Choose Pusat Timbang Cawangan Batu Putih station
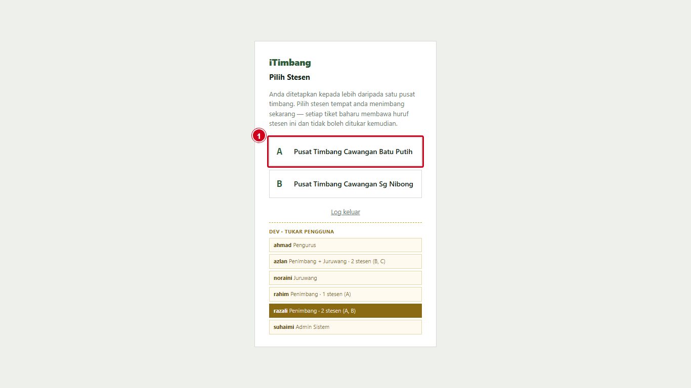This screenshot has height=388, width=691. pos(345,152)
